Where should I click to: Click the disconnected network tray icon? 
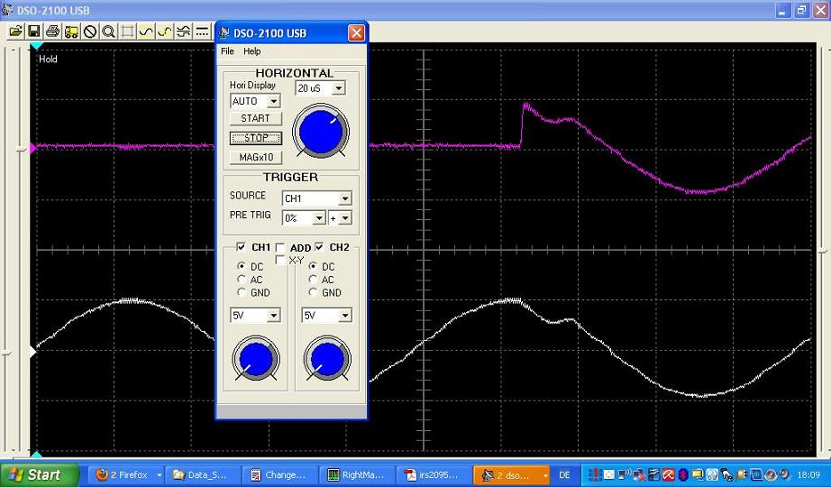[x=639, y=474]
